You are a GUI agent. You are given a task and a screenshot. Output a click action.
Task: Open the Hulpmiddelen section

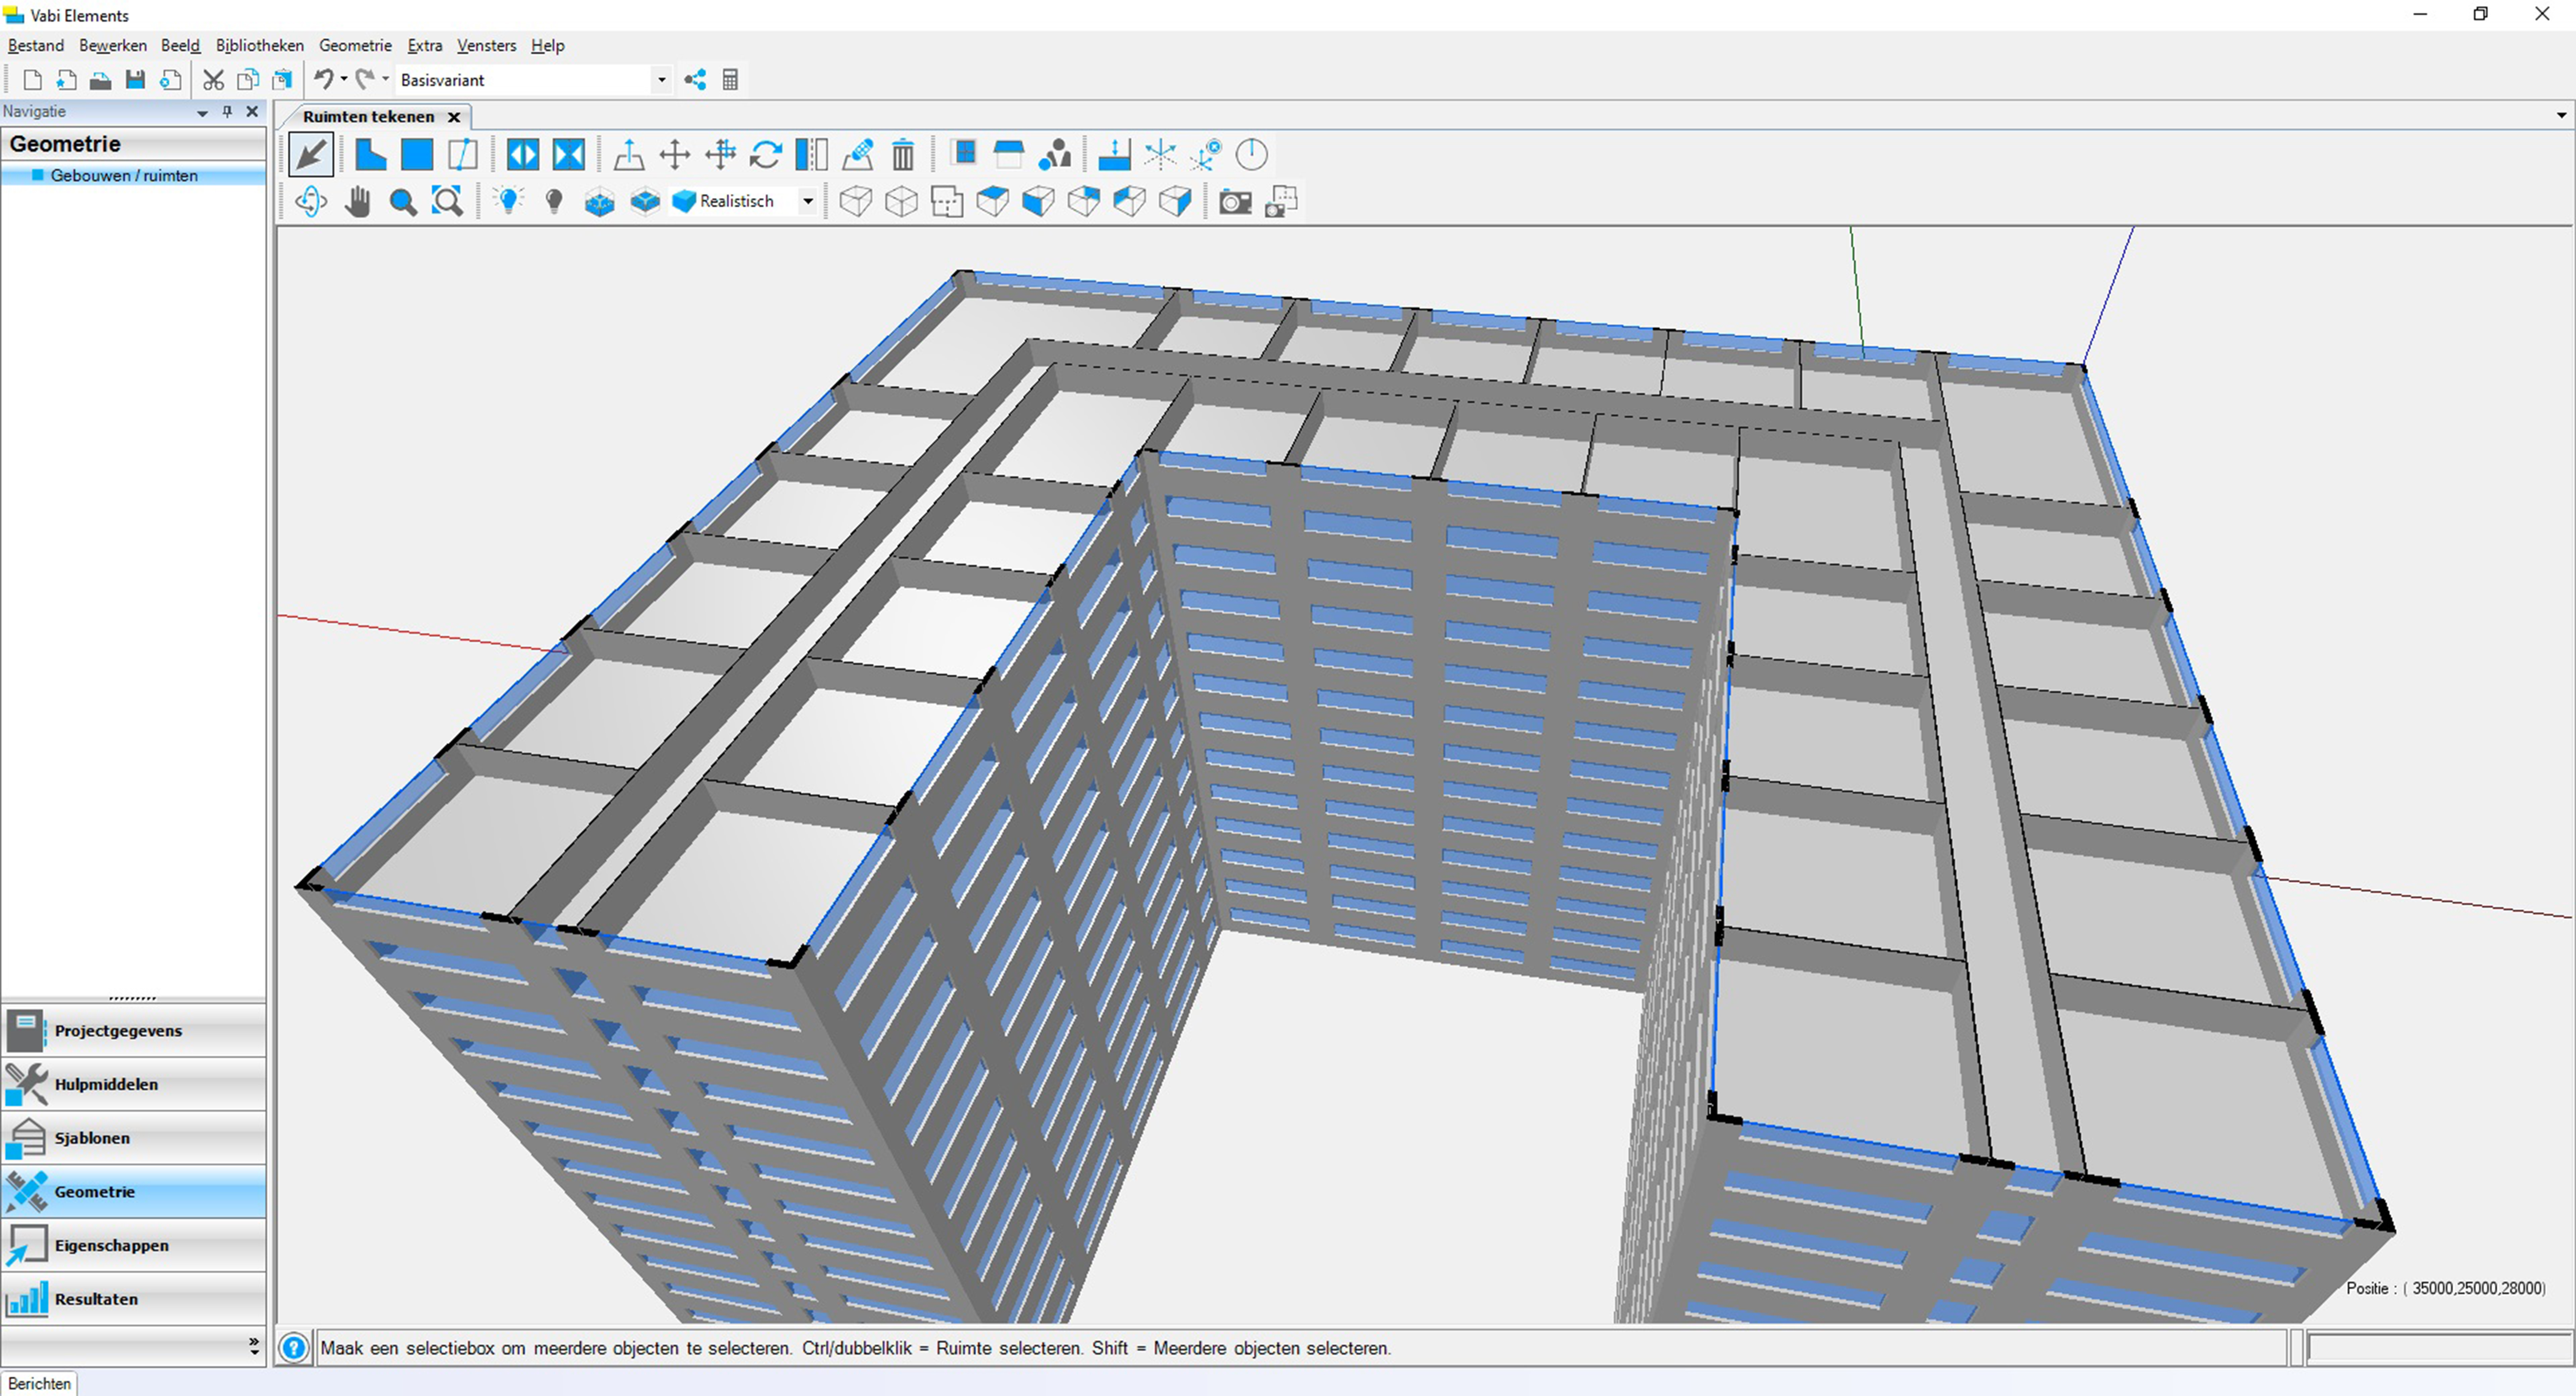[134, 1085]
